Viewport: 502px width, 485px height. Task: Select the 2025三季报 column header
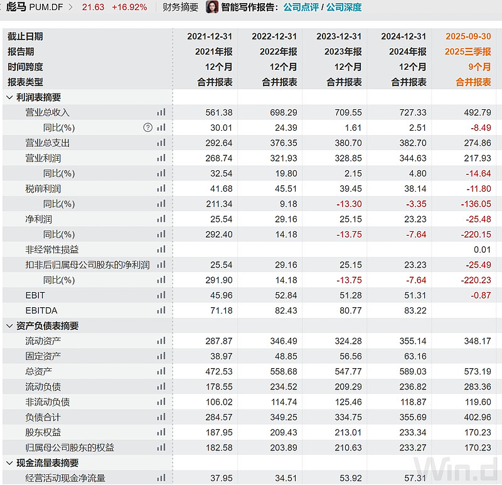click(x=467, y=52)
